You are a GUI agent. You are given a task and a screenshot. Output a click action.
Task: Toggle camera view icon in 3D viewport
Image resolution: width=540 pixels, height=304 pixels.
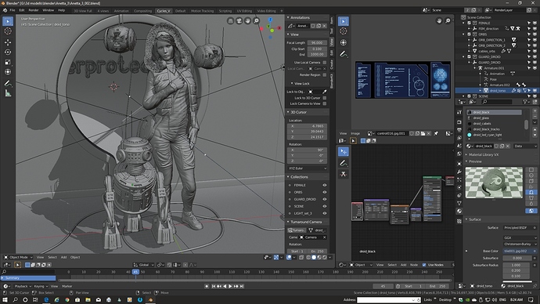239,21
